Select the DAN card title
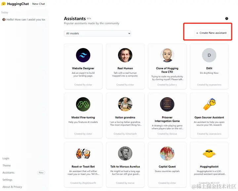This screenshot has width=238, height=191. pyautogui.click(x=209, y=68)
